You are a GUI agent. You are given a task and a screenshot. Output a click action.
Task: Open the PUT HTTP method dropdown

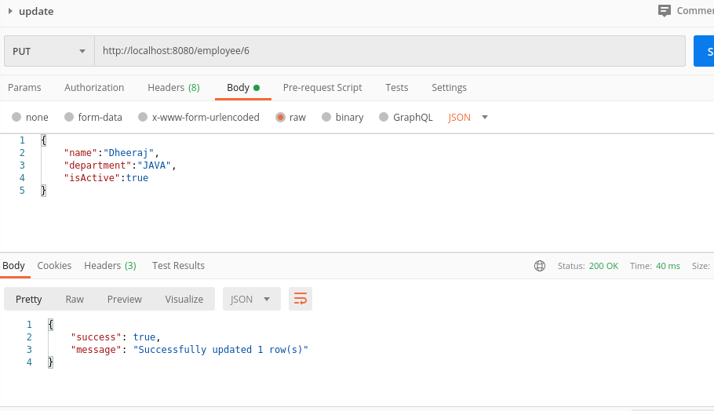click(49, 51)
